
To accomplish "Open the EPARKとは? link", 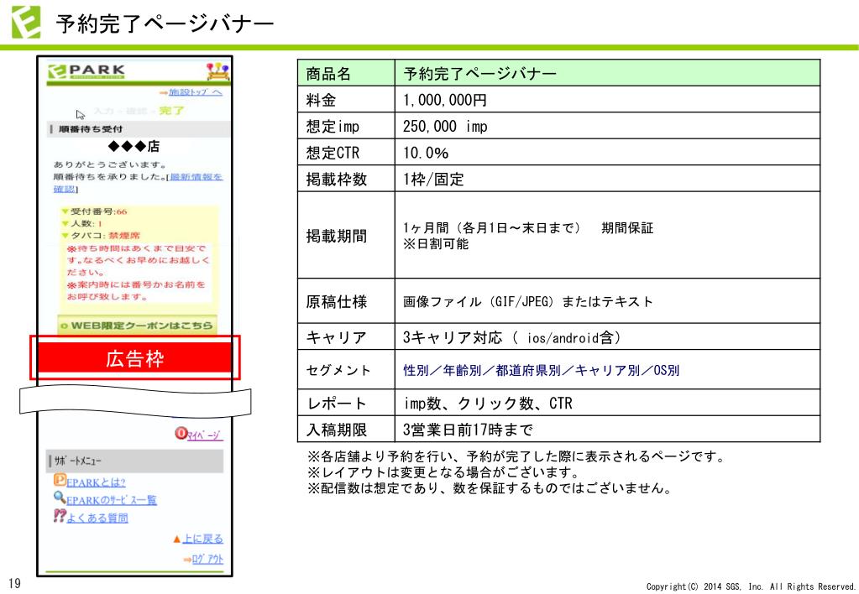I will 96,483.
